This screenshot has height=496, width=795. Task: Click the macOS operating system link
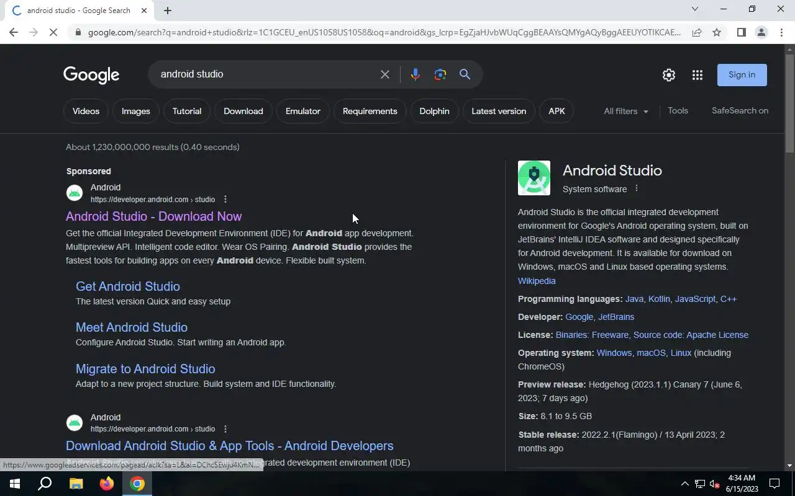click(651, 353)
